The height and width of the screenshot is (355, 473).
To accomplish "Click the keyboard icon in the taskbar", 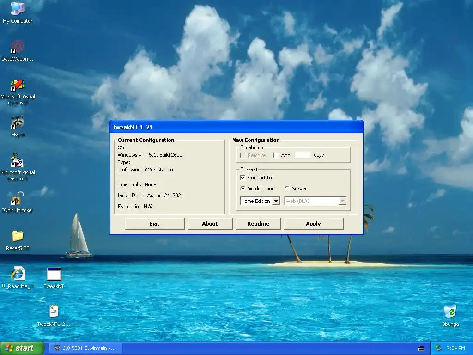I will click(x=421, y=349).
